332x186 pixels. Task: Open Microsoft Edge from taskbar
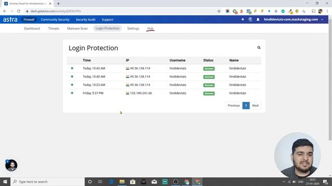pos(112,181)
